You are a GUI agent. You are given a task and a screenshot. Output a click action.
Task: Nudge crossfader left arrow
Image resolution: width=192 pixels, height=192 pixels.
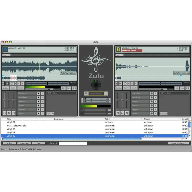[x=82, y=100]
